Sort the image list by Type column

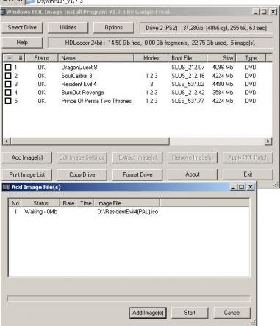click(x=251, y=58)
